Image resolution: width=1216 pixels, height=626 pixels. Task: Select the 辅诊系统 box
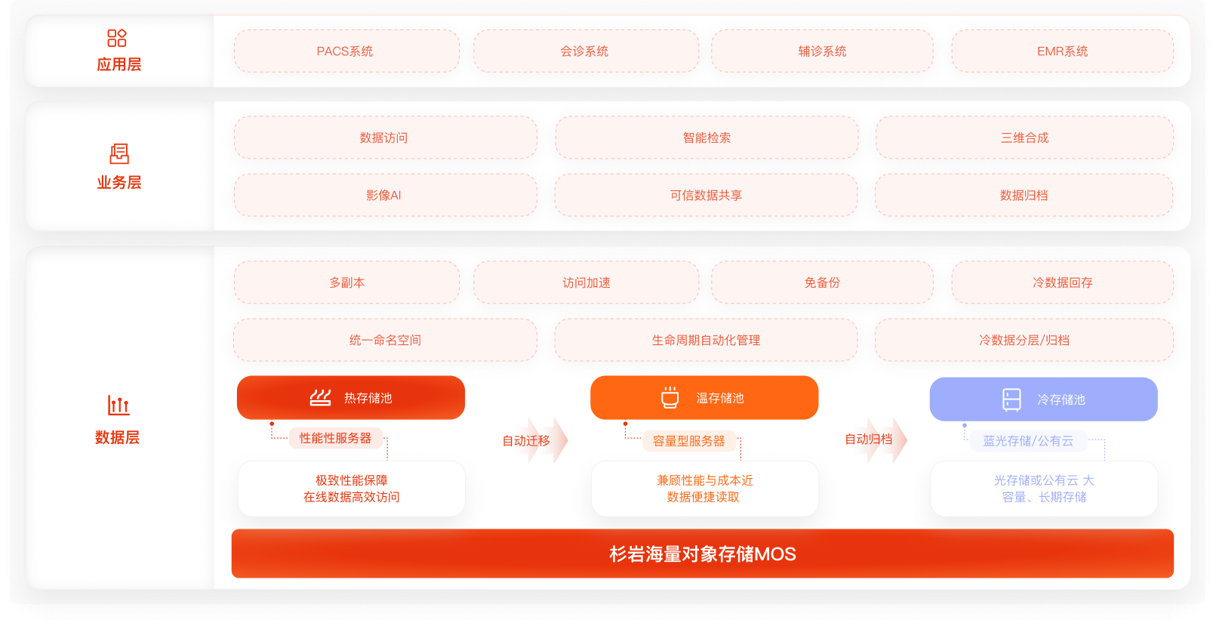click(822, 51)
